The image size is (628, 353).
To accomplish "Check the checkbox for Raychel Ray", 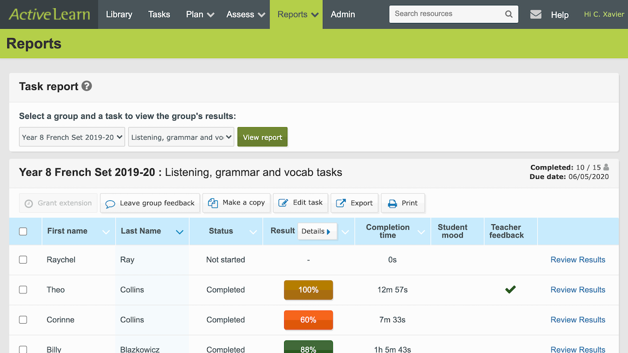I will 23,259.
